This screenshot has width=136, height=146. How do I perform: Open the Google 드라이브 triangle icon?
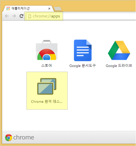tap(119, 50)
